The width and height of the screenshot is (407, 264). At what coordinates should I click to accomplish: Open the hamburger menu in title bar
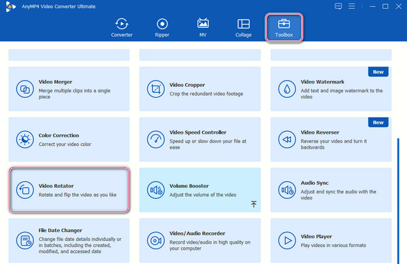(351, 6)
